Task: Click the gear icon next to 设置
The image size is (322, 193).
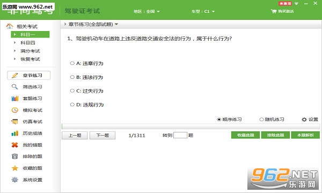Action: 304,120
